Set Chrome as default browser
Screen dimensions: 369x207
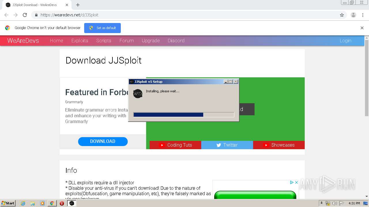click(x=102, y=28)
